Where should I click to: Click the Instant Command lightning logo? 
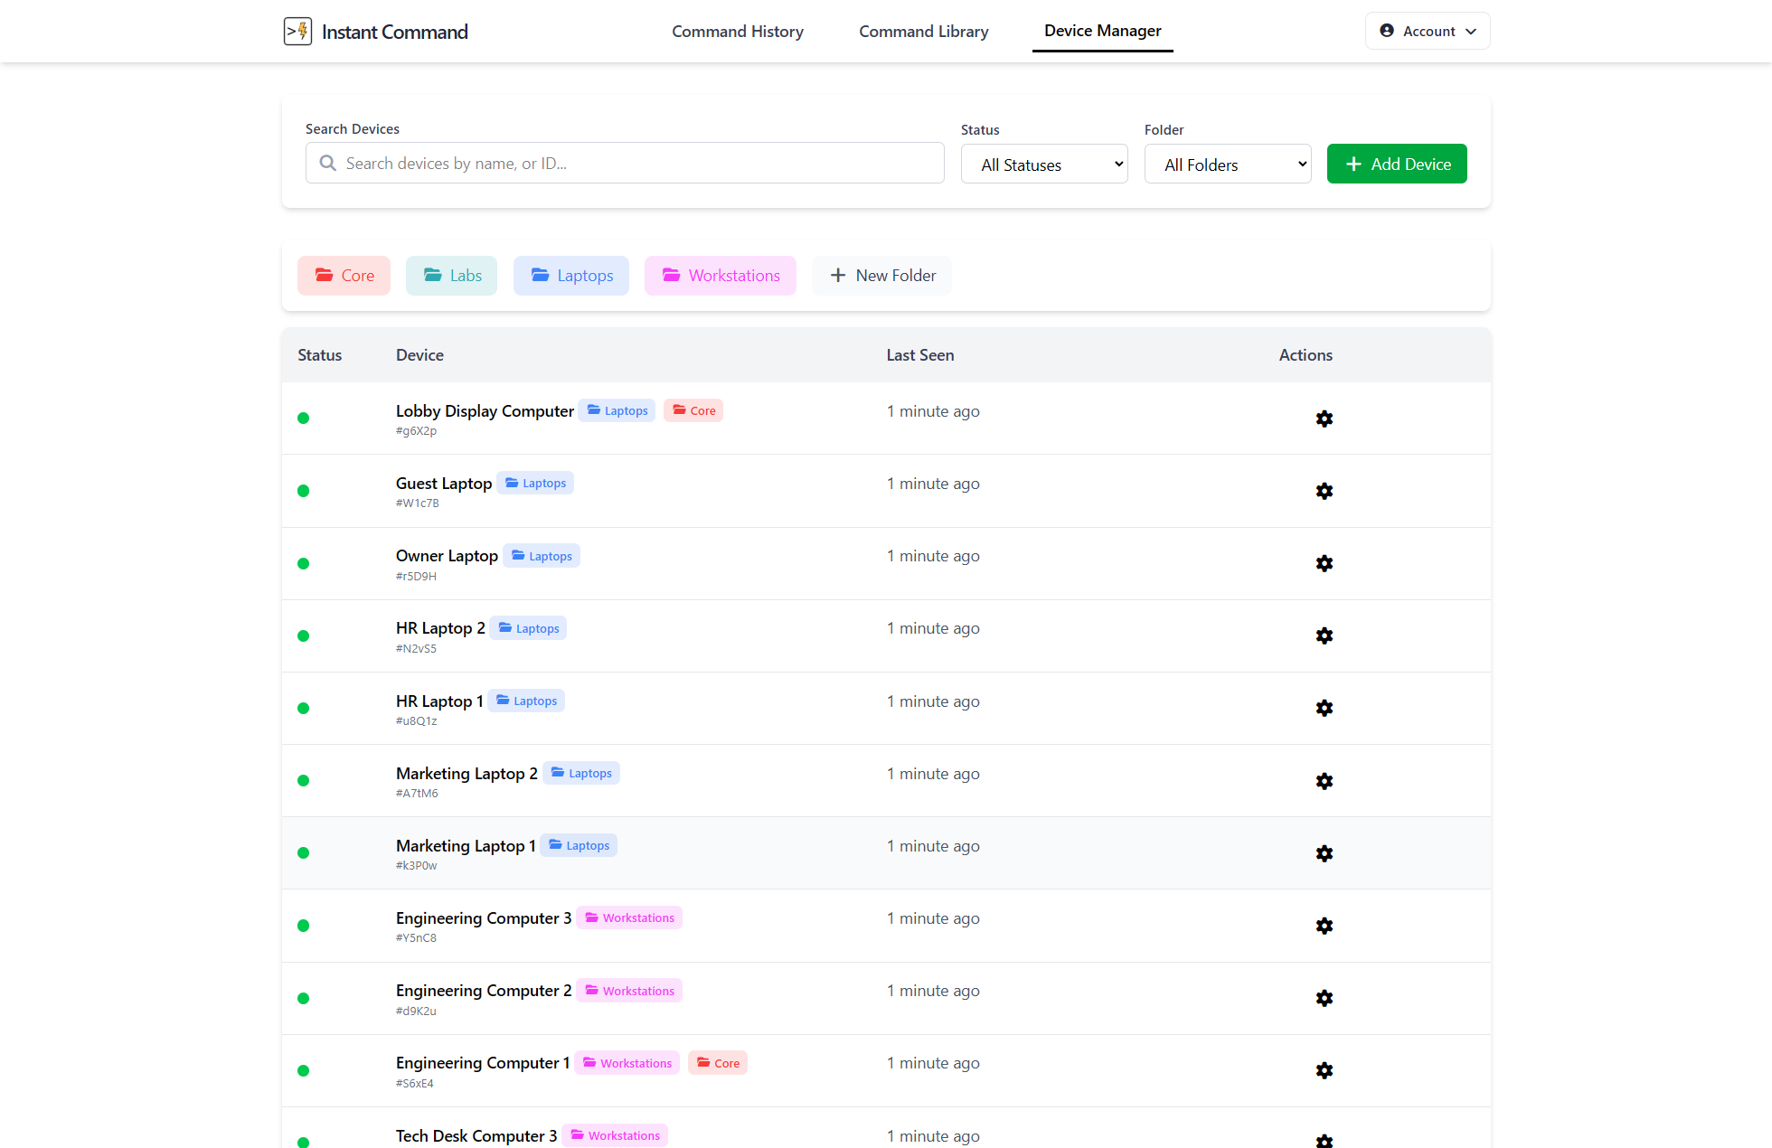(297, 31)
